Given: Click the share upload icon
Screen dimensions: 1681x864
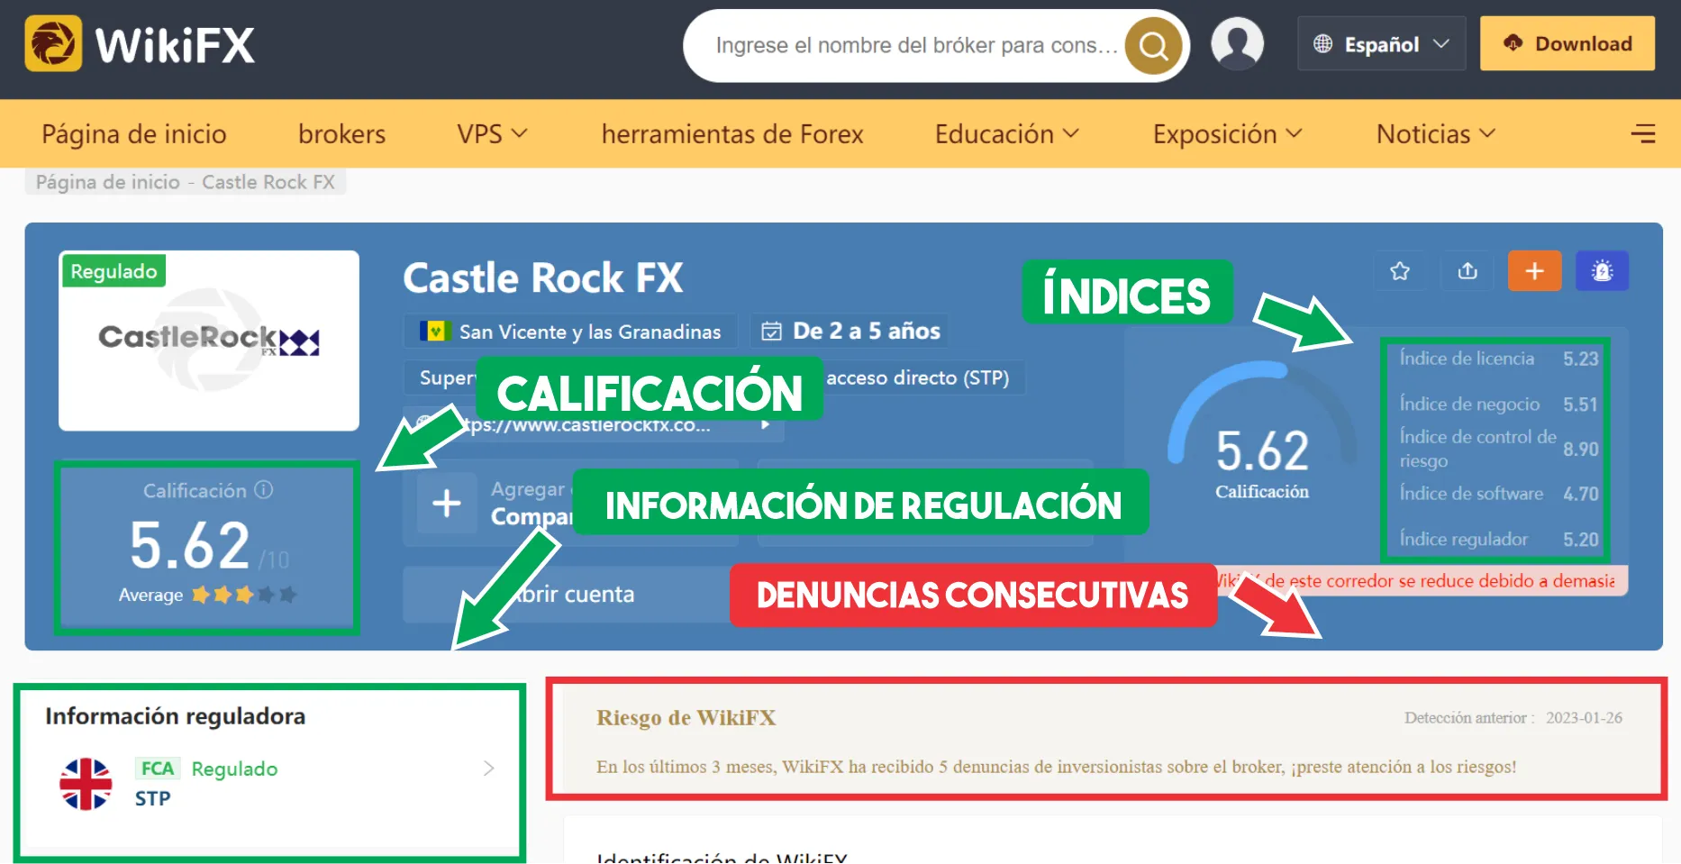Looking at the screenshot, I should 1467,270.
